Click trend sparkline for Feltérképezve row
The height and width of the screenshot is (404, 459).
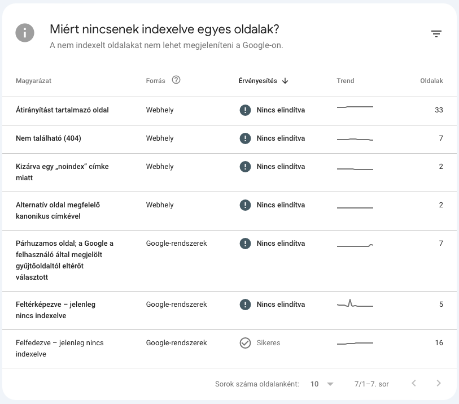[355, 305]
